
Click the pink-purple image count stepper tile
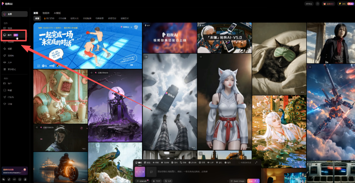140,171
